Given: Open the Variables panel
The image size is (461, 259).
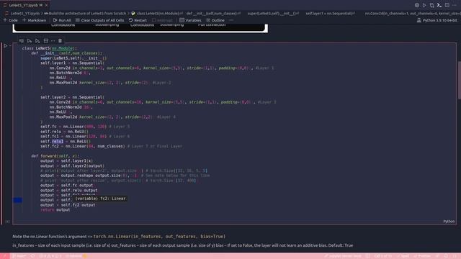Looking at the screenshot, I should tap(190, 20).
